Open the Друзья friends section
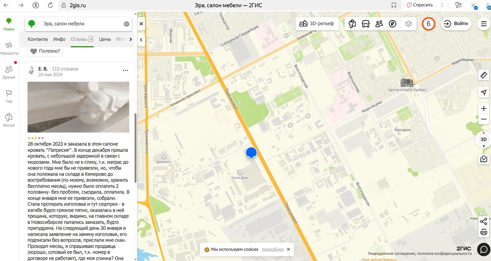491x261 pixels. click(x=9, y=72)
